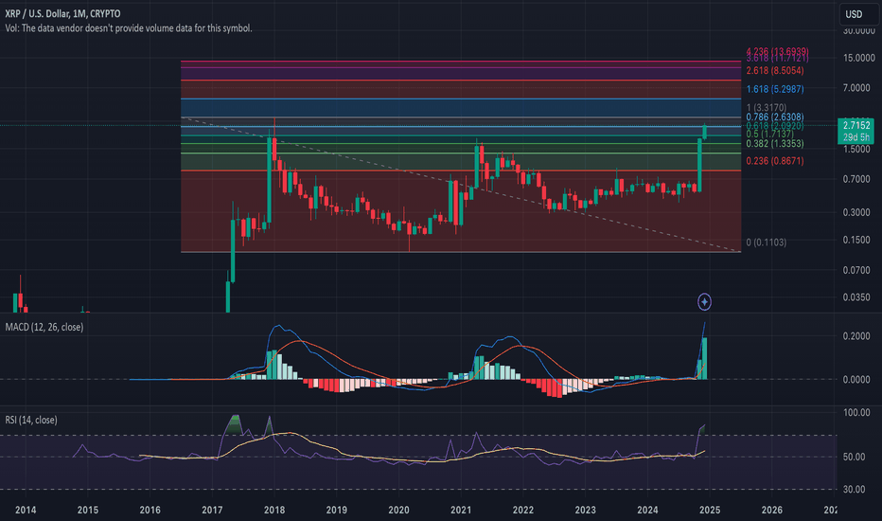
Task: Select the RSI (14, close) indicator label
Action: coord(31,421)
